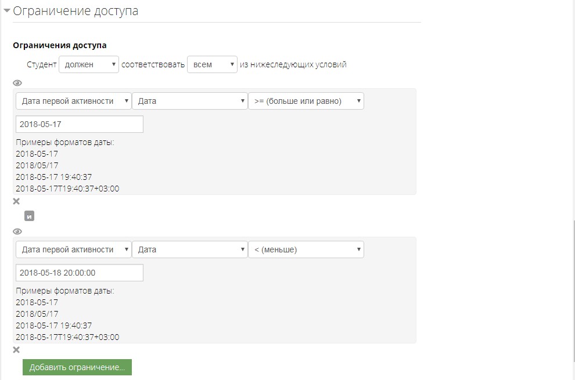Image resolution: width=575 pixels, height=380 pixels.
Task: Open second condition's 'Дата первой активности' dropdown
Action: pos(74,249)
